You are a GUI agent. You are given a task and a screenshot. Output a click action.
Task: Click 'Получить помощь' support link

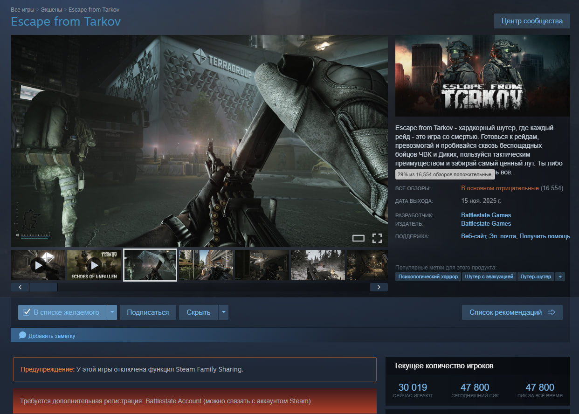[x=545, y=236]
